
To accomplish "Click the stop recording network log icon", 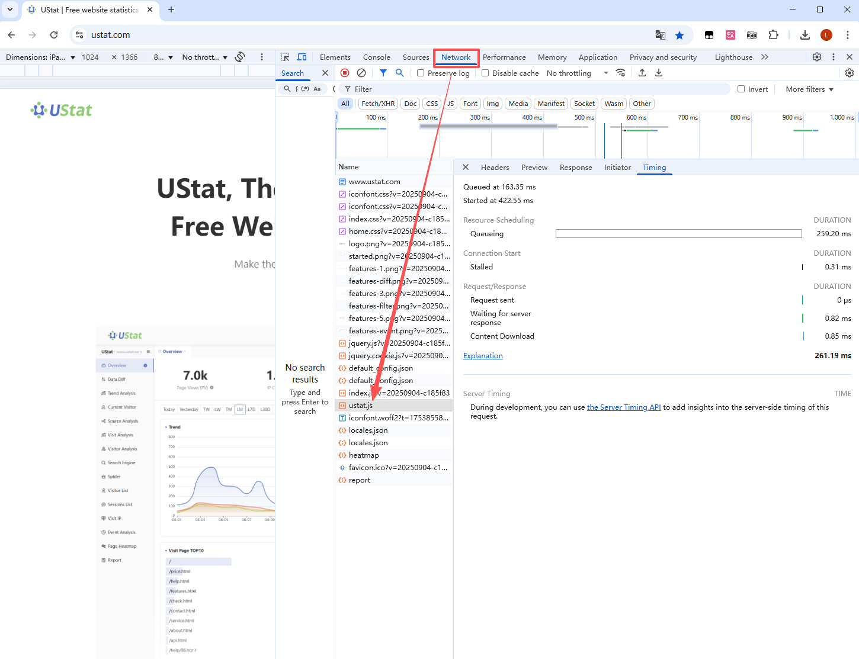I will pyautogui.click(x=345, y=73).
